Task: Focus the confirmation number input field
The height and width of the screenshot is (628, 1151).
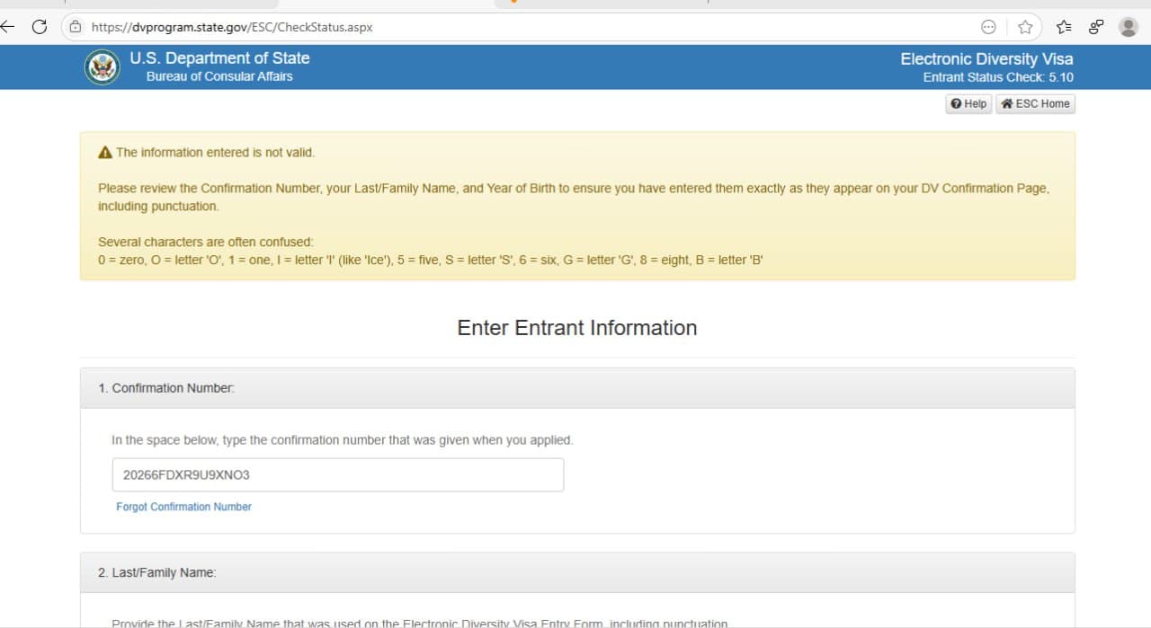Action: pyautogui.click(x=338, y=475)
